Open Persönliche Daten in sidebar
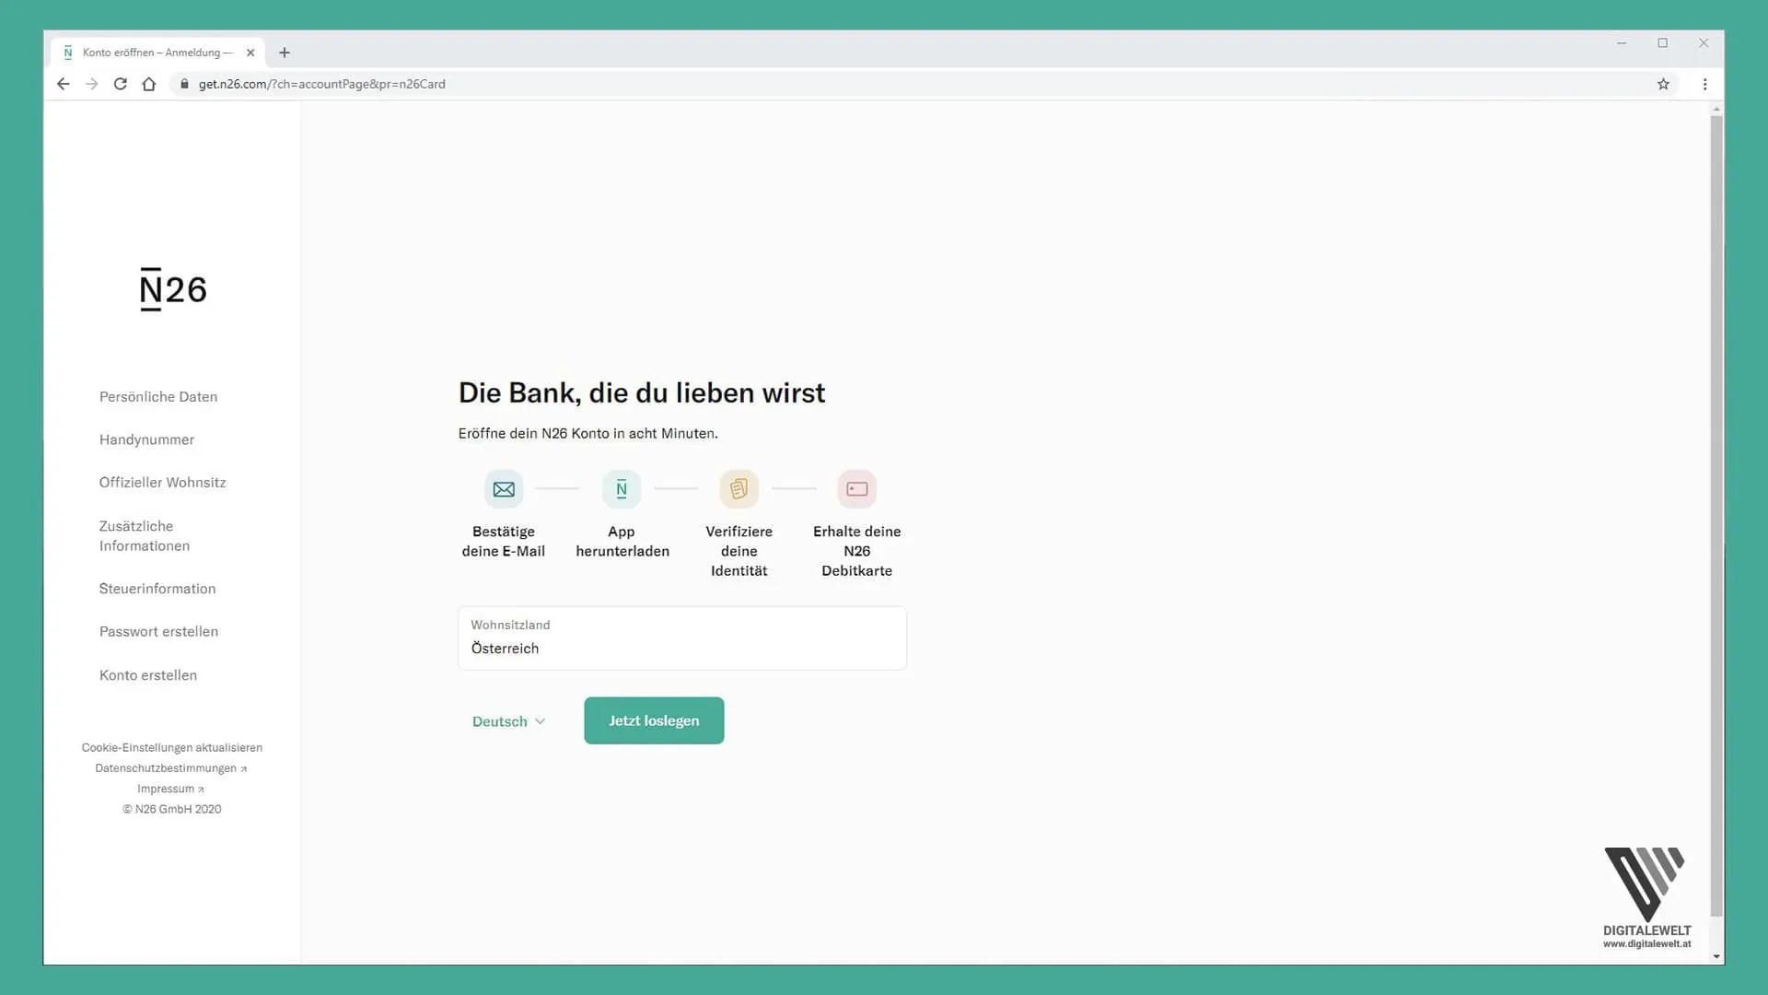This screenshot has height=995, width=1768. click(158, 397)
